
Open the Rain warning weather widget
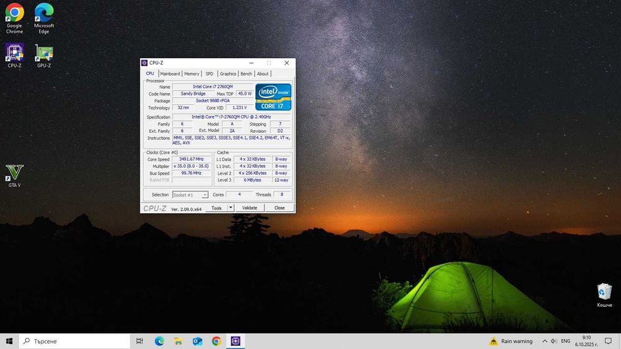click(511, 341)
